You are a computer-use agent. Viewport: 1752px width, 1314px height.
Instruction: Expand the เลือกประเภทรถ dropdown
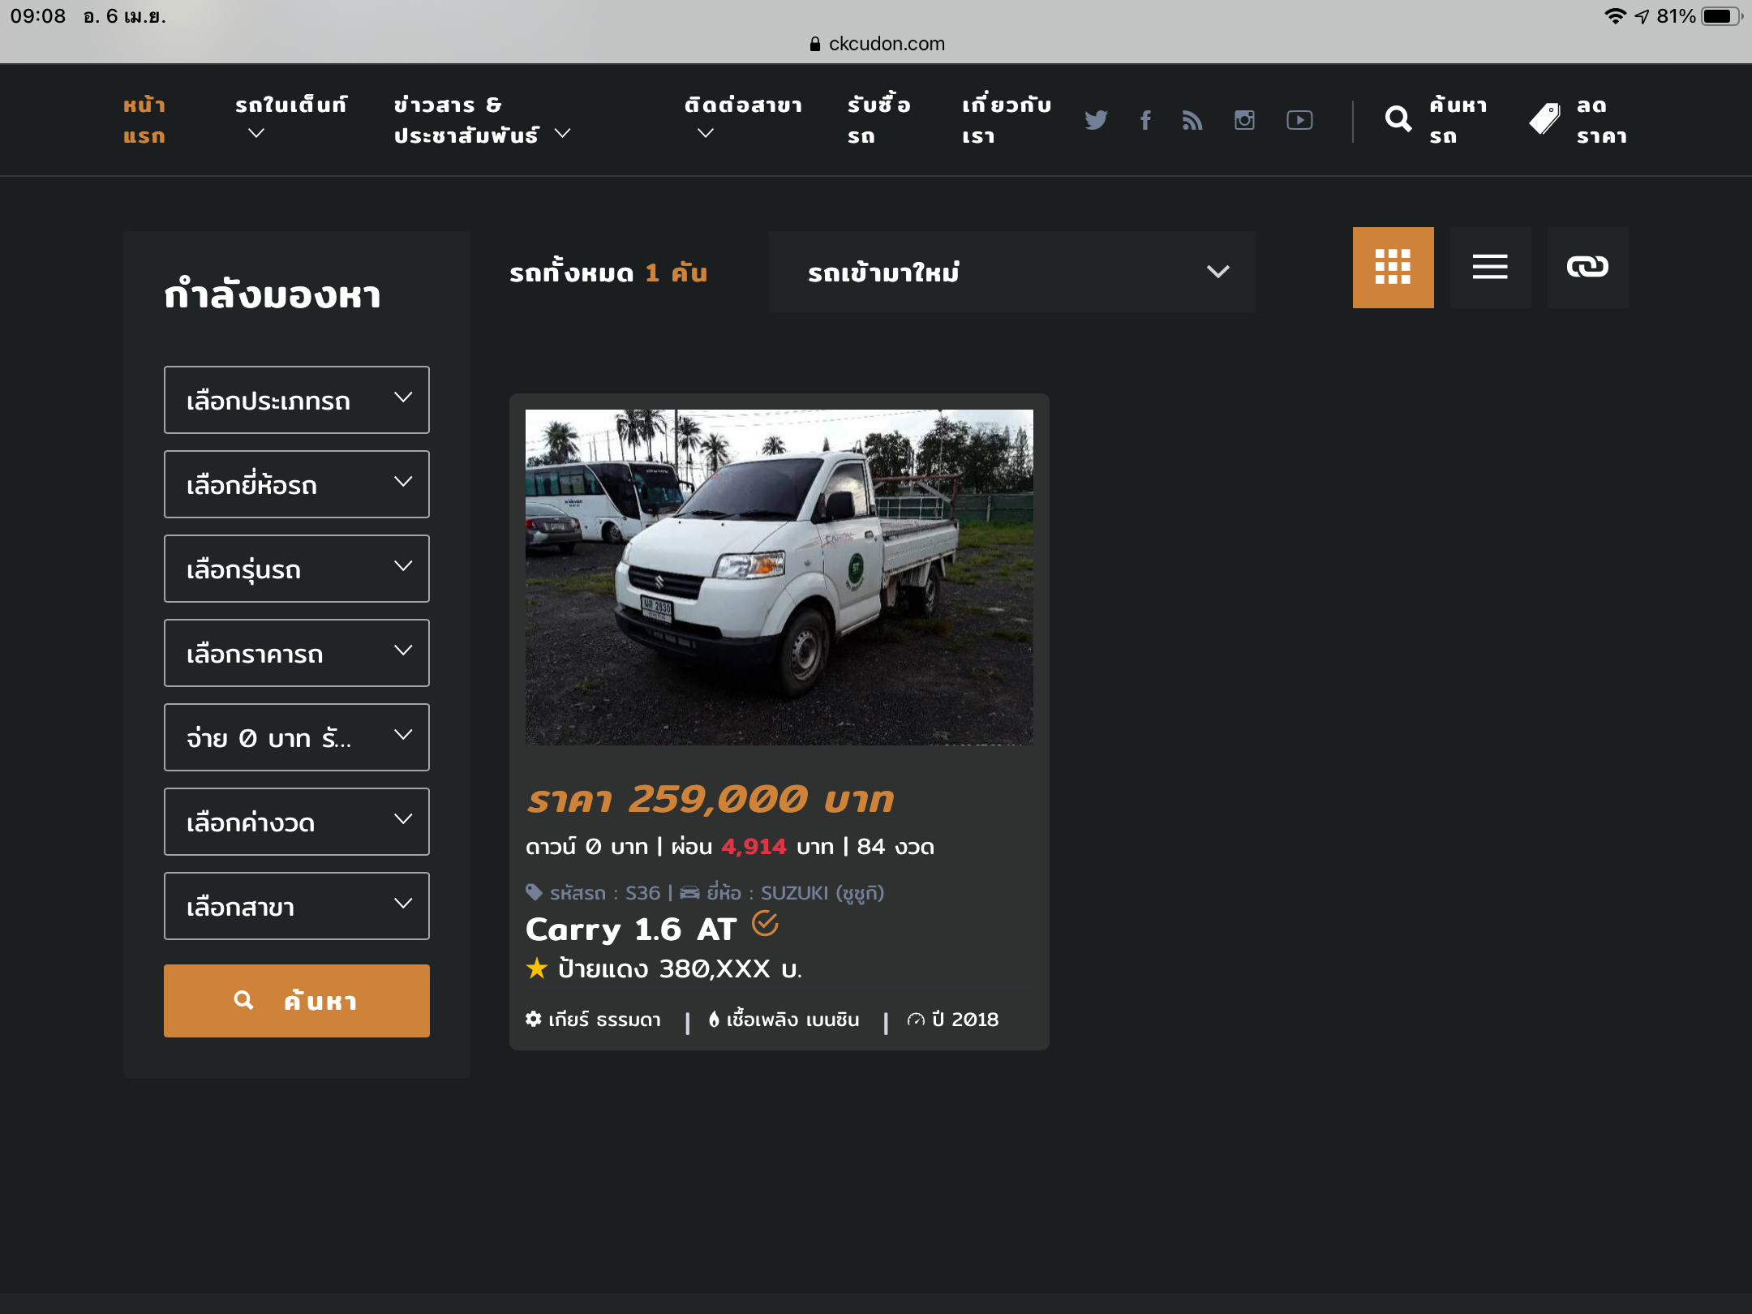point(296,400)
